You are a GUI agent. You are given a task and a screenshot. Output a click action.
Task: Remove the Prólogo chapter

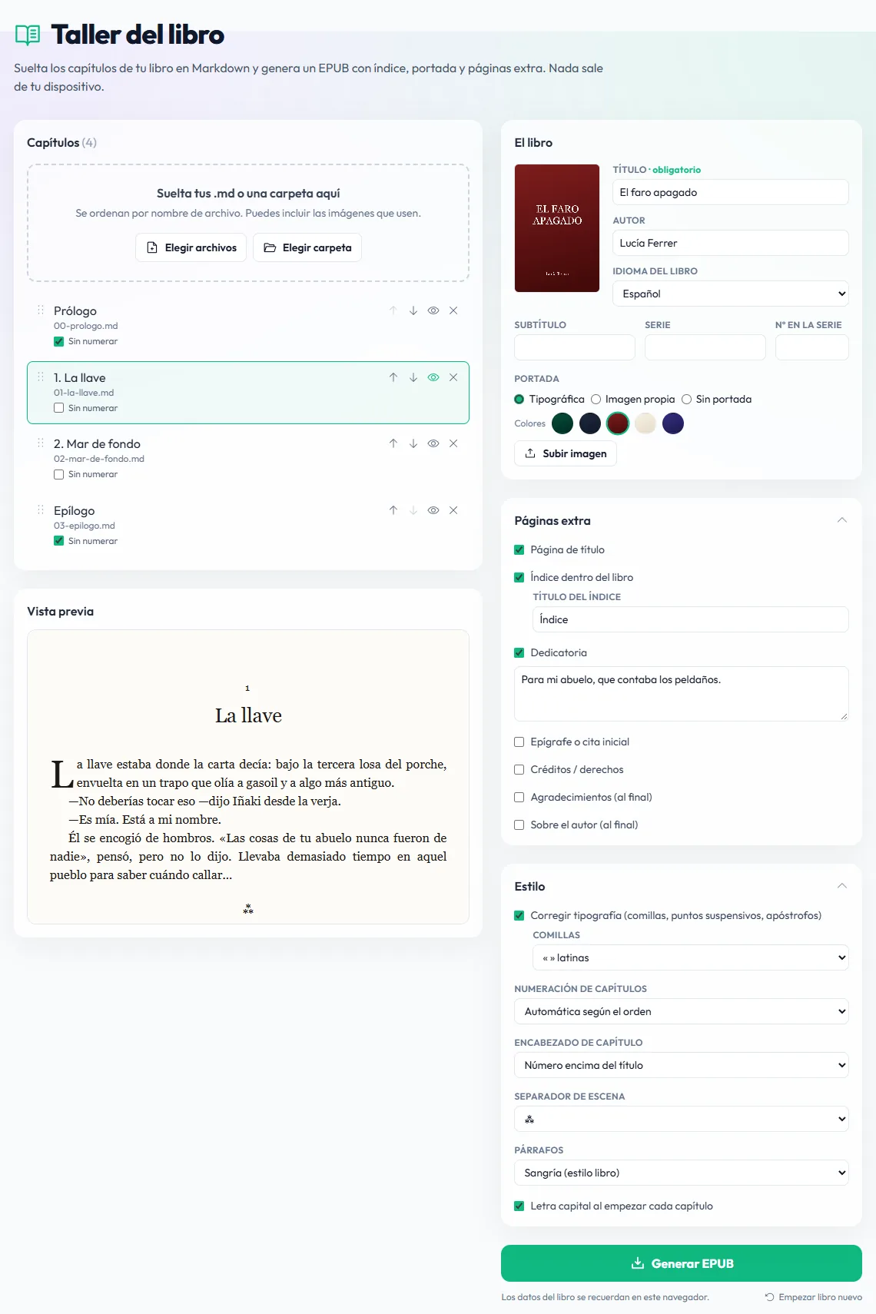tap(453, 310)
